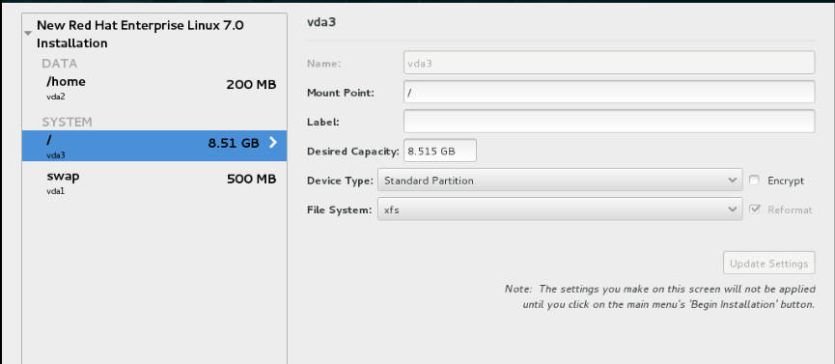Collapse the New Red Hat Enterprise Linux installation tree

click(x=28, y=34)
